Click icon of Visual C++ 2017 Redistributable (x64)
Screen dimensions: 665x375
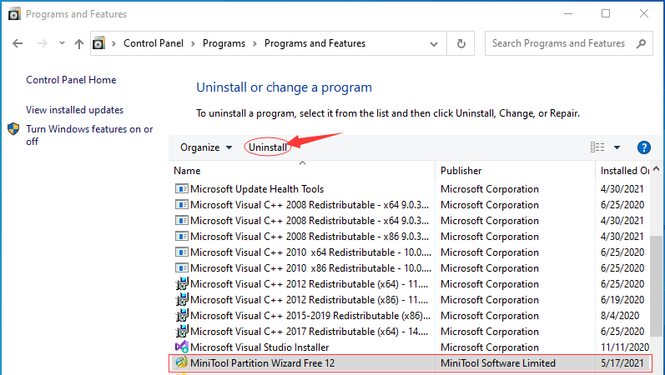click(182, 331)
